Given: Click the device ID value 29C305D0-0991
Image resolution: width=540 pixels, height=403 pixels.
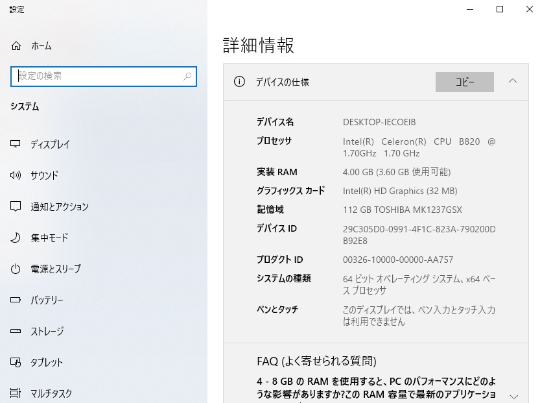Looking at the screenshot, I should coord(419,235).
